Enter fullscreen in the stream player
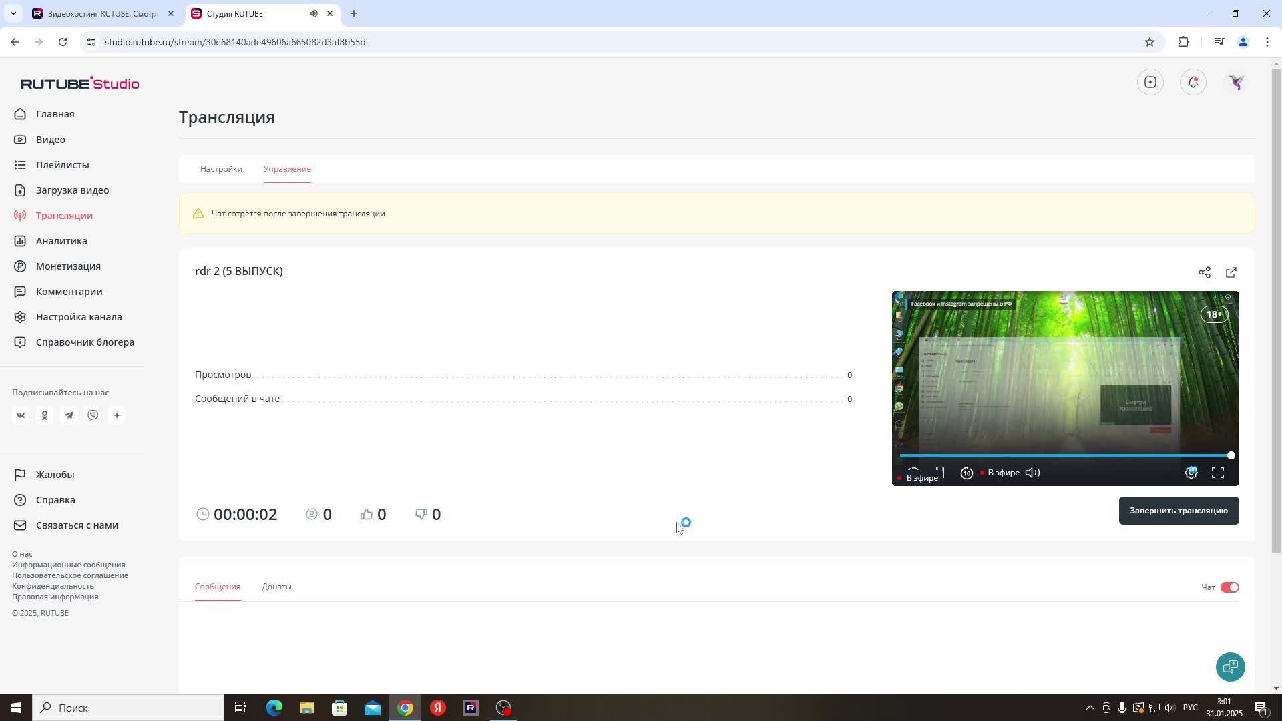The height and width of the screenshot is (721, 1282). [x=1217, y=473]
